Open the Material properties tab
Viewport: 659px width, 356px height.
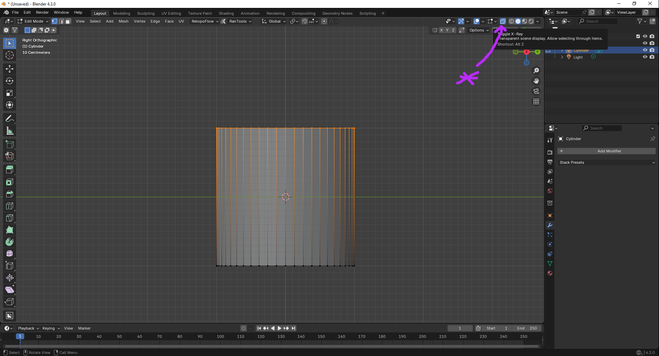click(x=550, y=273)
